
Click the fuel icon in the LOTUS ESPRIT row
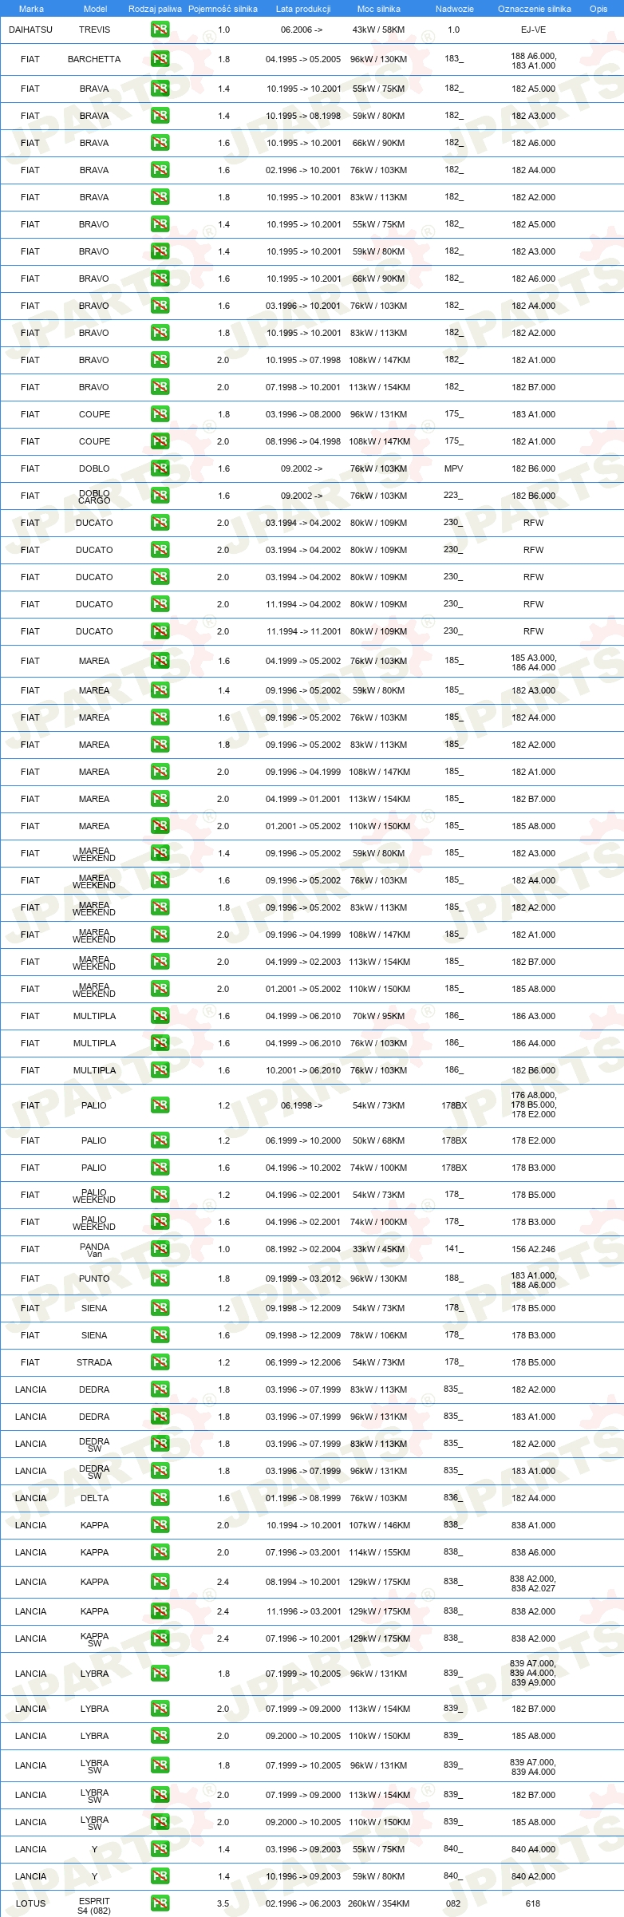click(x=160, y=1903)
